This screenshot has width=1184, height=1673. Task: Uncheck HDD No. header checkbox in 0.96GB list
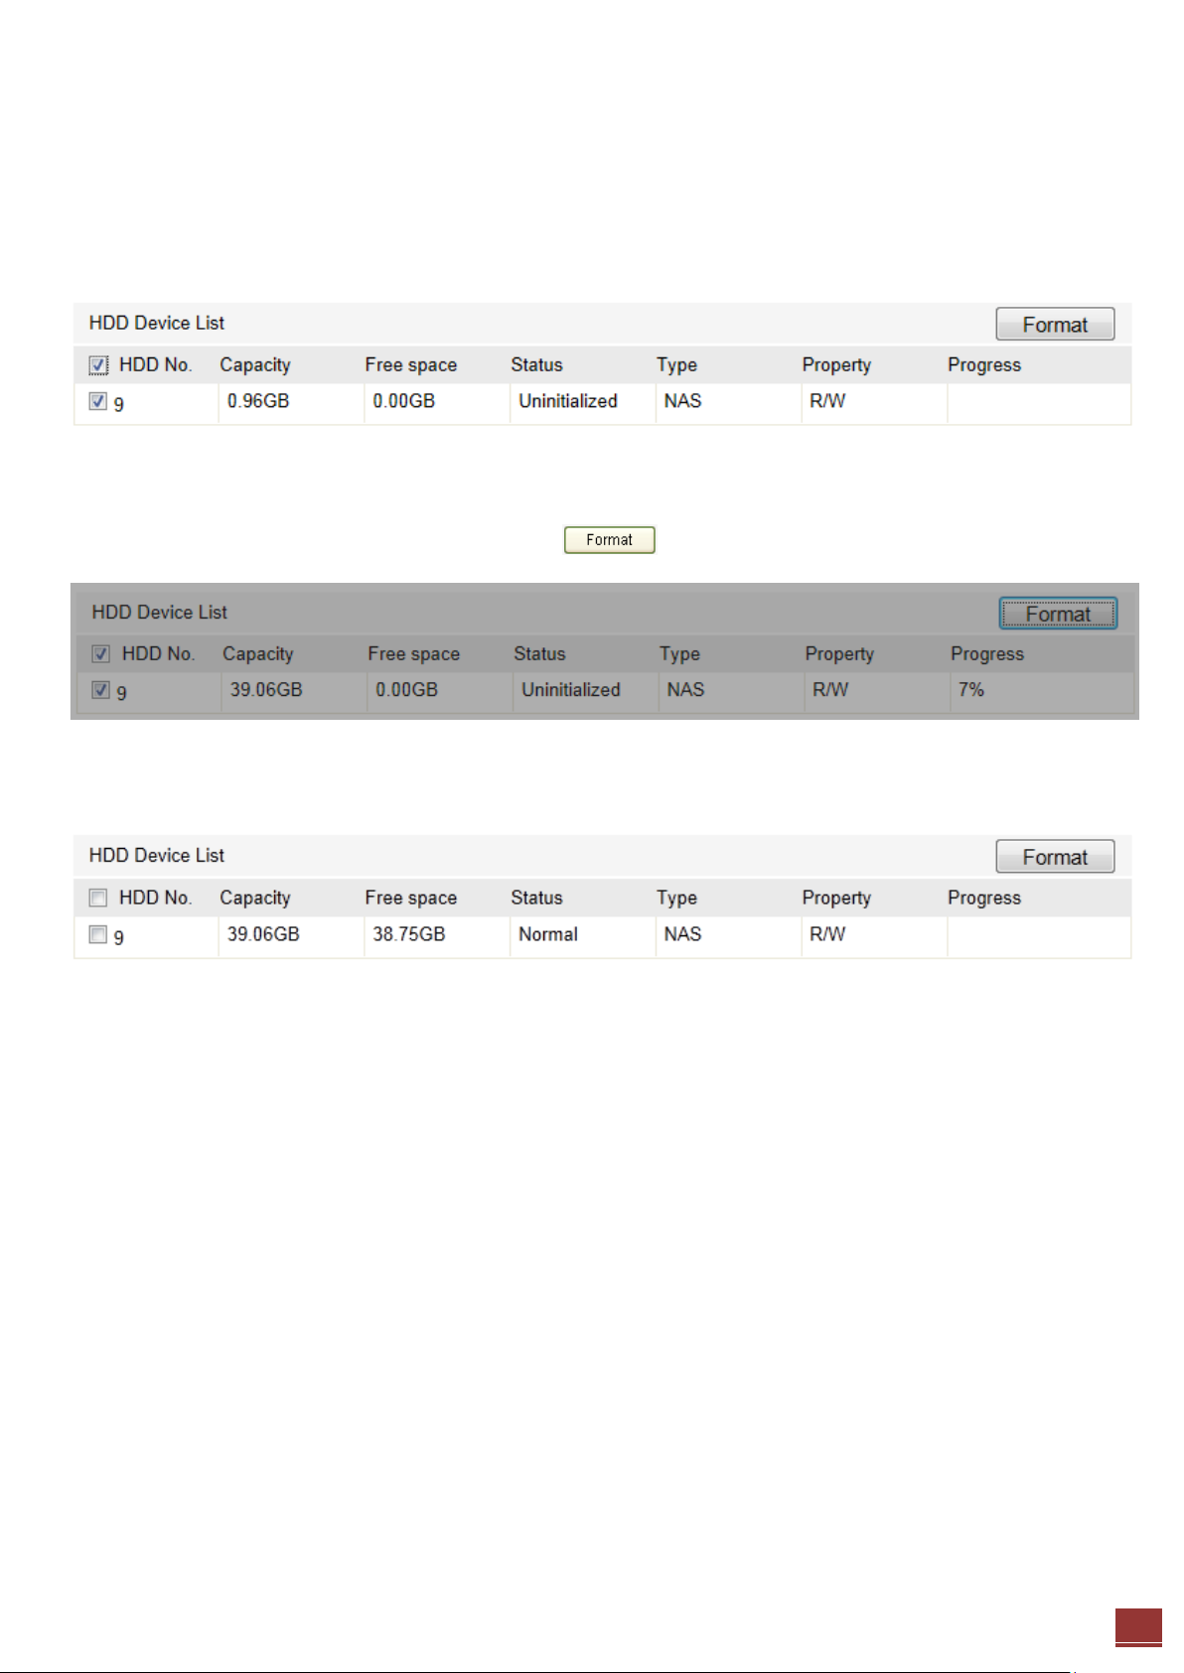click(98, 365)
